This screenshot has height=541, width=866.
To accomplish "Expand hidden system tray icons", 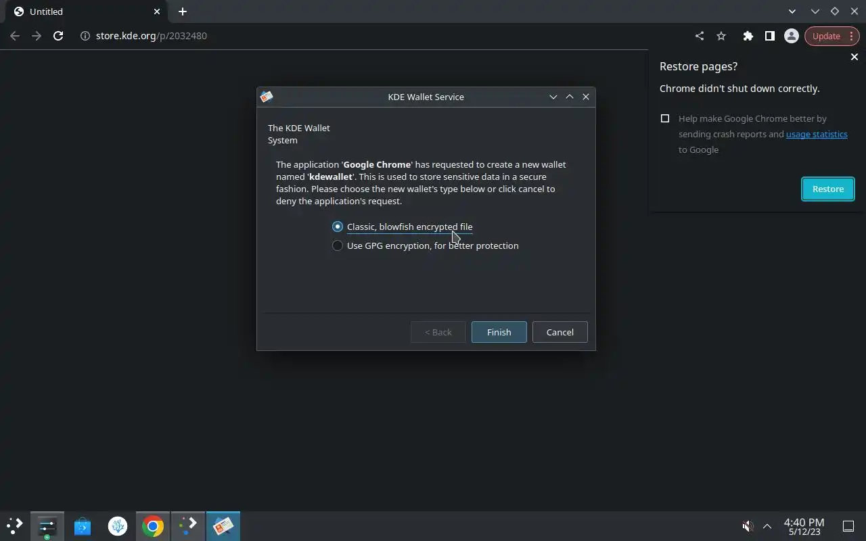I will [x=767, y=526].
